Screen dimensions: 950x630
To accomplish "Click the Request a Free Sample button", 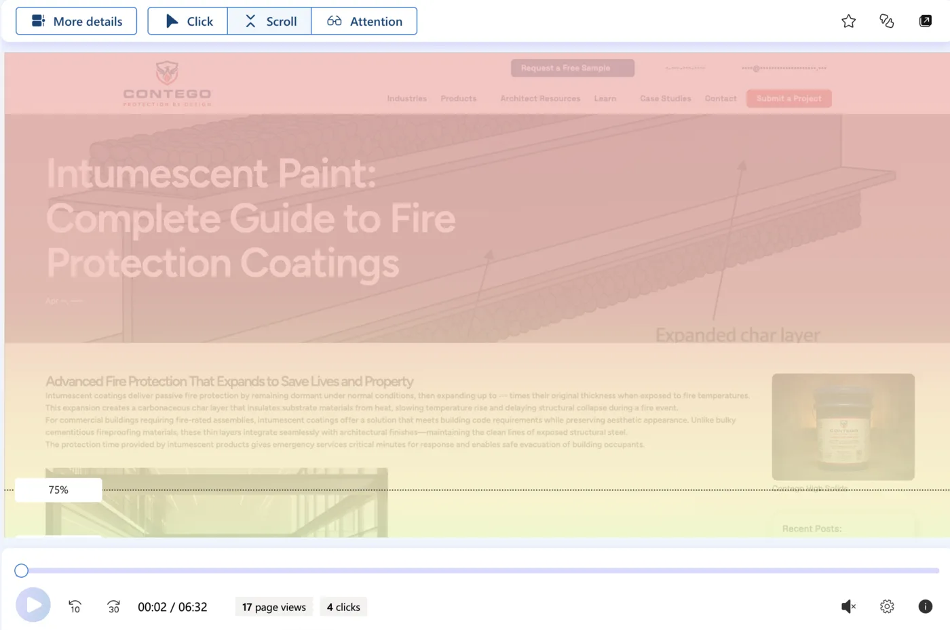I will tap(573, 68).
